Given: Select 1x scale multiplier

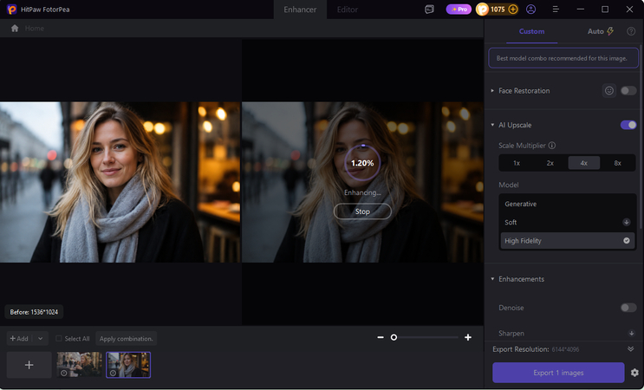Looking at the screenshot, I should coord(517,163).
